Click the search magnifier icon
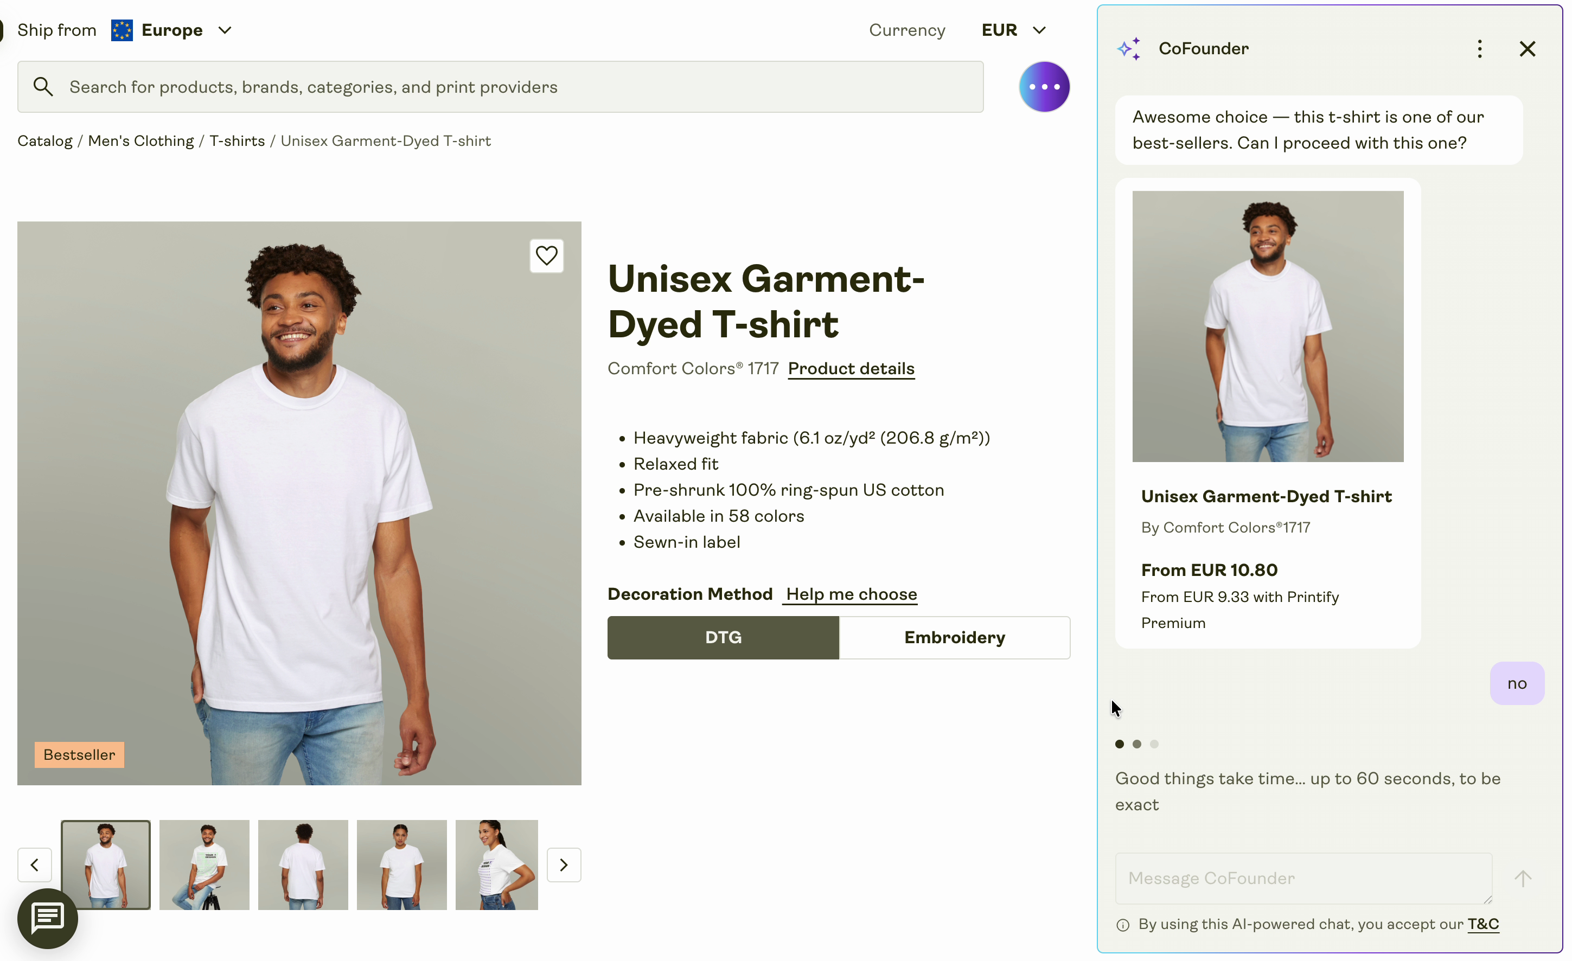The width and height of the screenshot is (1572, 961). point(43,87)
